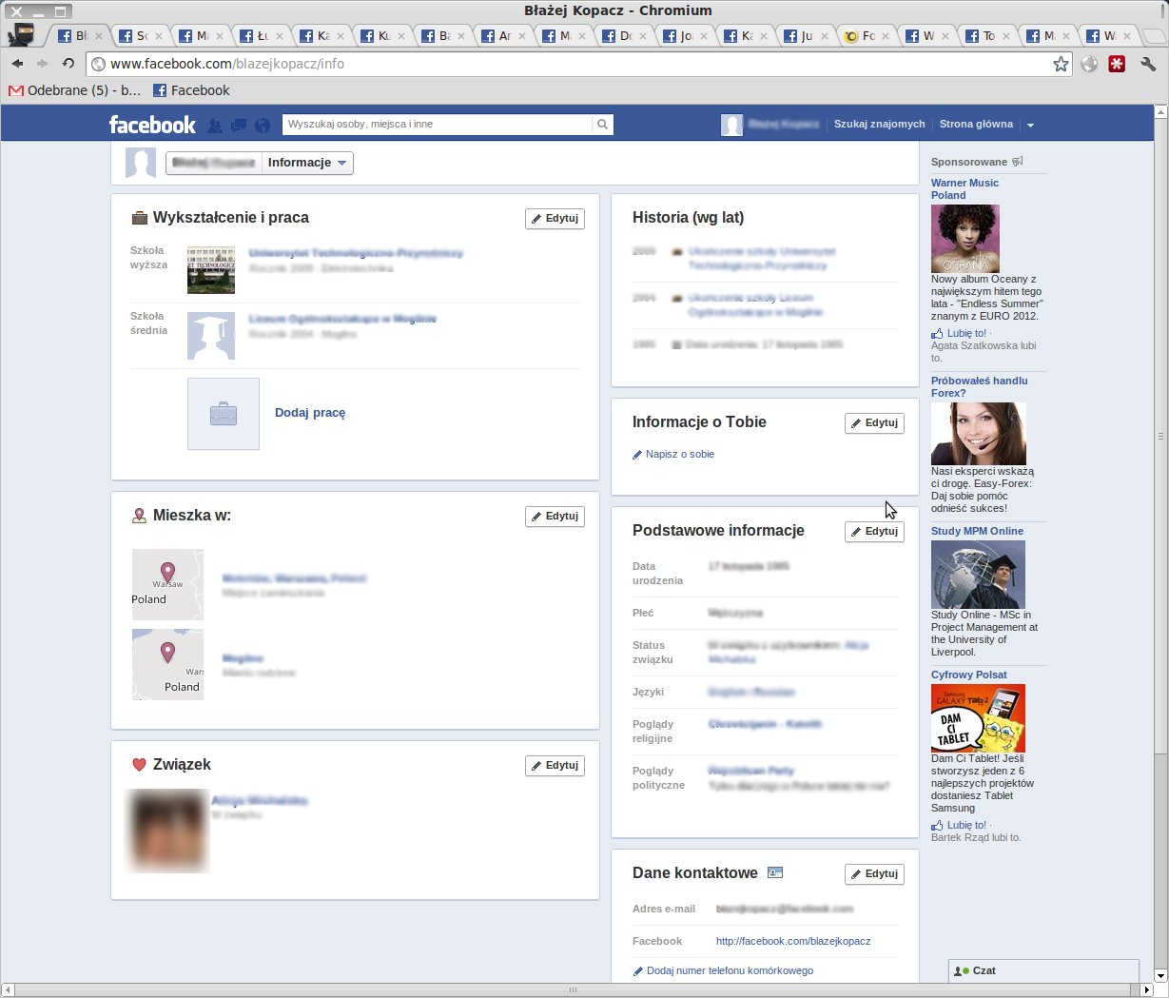Click the briefcase placeholder for adding work

tap(224, 414)
